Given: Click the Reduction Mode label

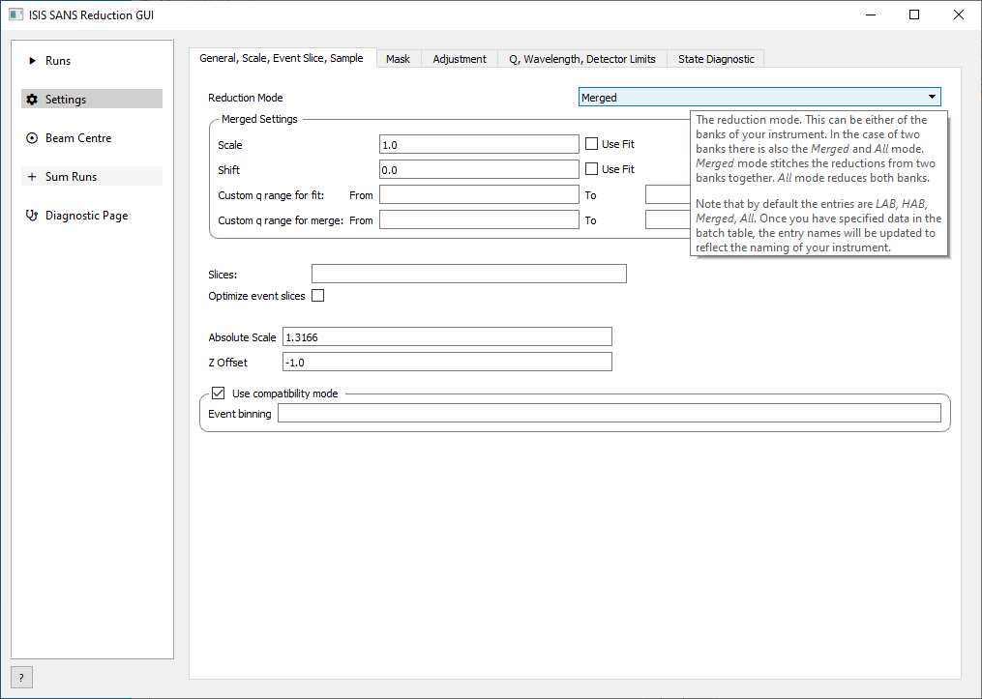Looking at the screenshot, I should pos(246,98).
